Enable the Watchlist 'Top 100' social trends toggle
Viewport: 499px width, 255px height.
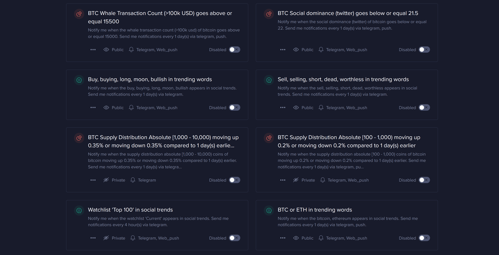234,238
